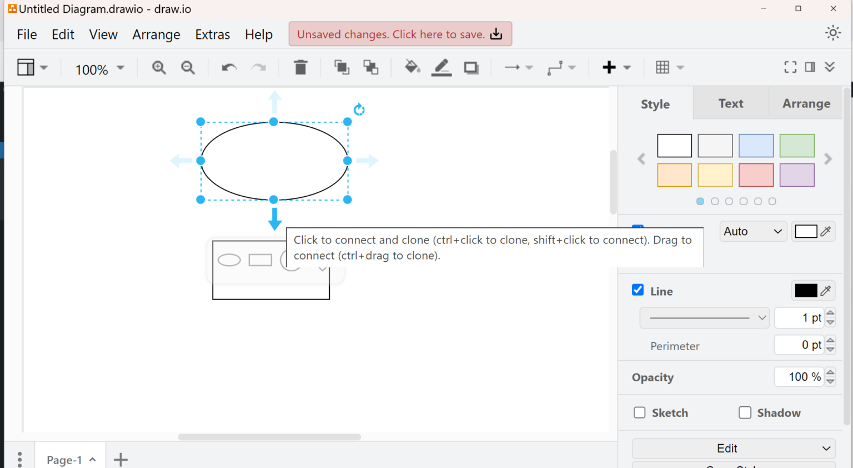853x468 pixels.
Task: Click the Shadow icon in the toolbar
Action: click(x=471, y=67)
